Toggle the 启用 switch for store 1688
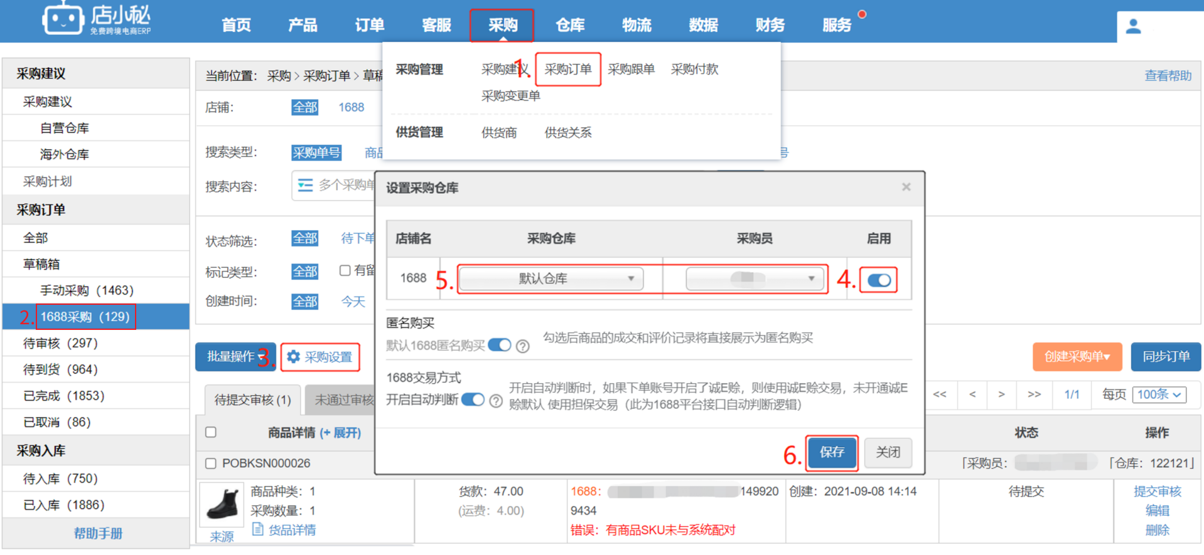Screen dimensions: 1204x555 (x=879, y=280)
